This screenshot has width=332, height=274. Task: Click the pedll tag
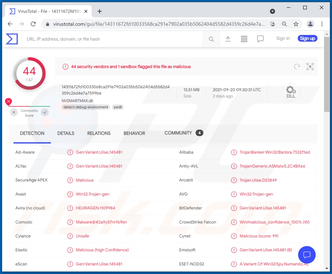click(x=118, y=107)
